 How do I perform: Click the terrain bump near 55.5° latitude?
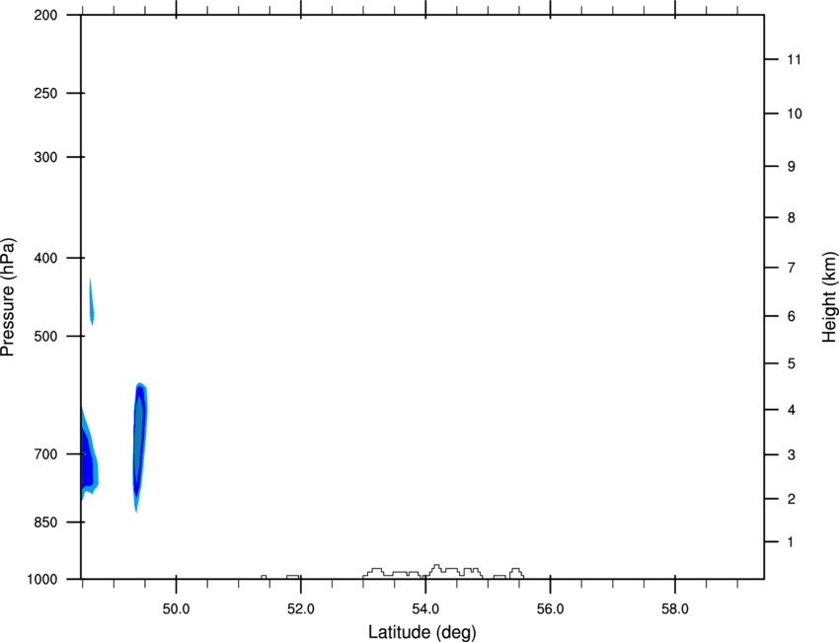point(516,573)
